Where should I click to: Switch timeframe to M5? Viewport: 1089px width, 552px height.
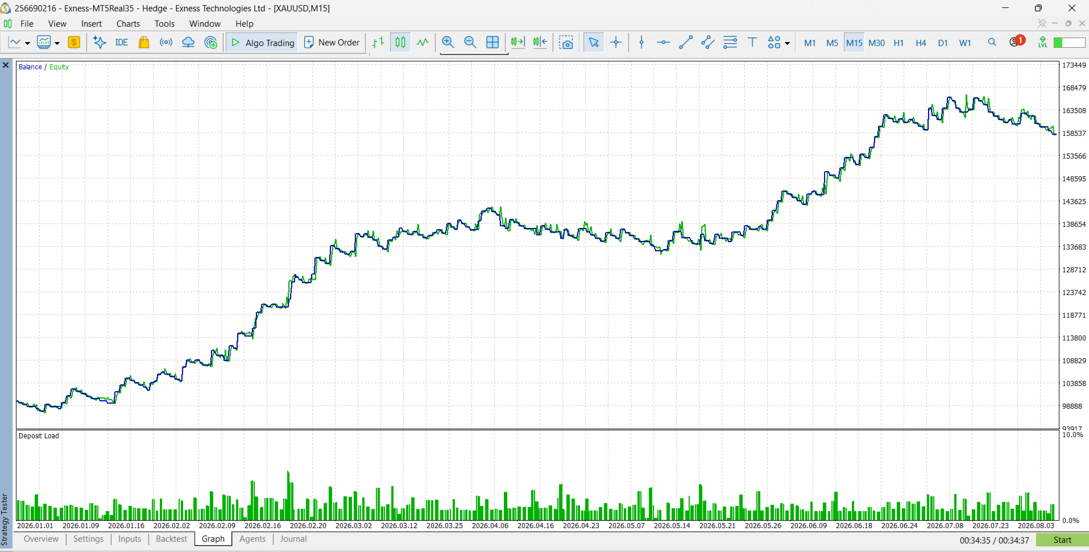click(832, 43)
